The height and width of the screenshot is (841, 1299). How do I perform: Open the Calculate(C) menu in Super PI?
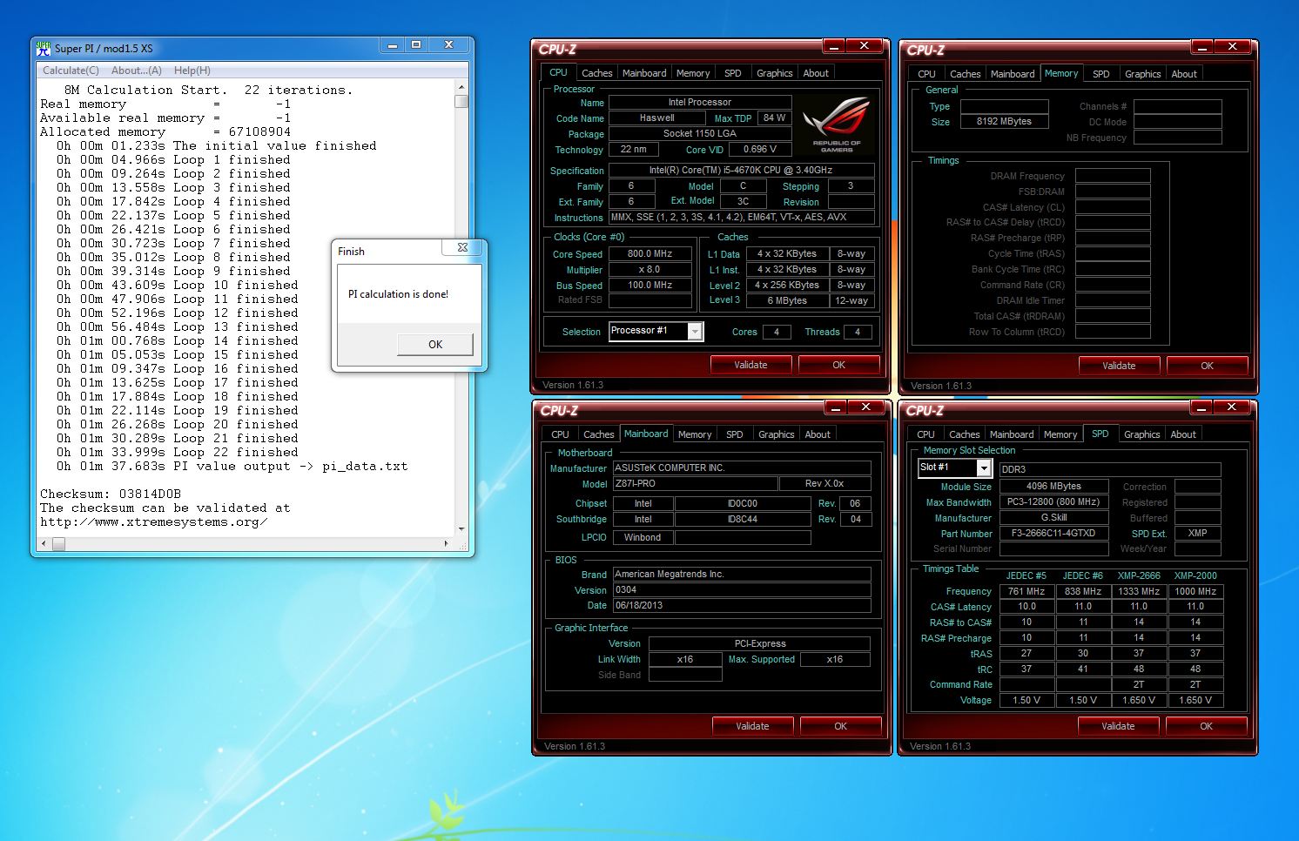(71, 71)
